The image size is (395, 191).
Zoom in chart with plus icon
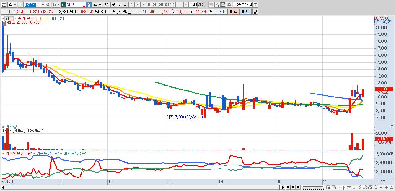pyautogui.click(x=386, y=188)
